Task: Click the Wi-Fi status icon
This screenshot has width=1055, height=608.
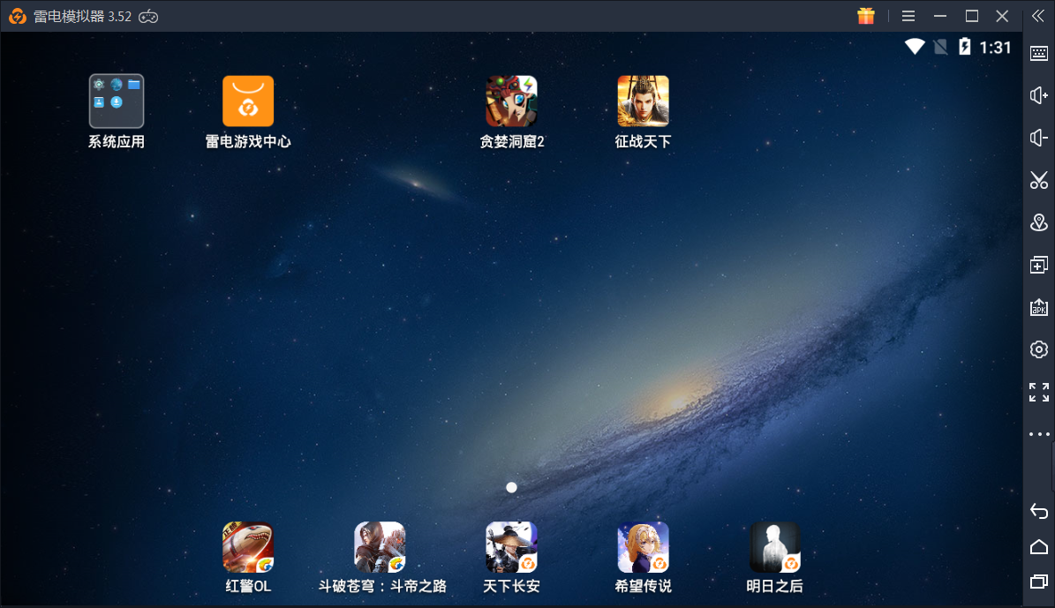Action: click(915, 47)
